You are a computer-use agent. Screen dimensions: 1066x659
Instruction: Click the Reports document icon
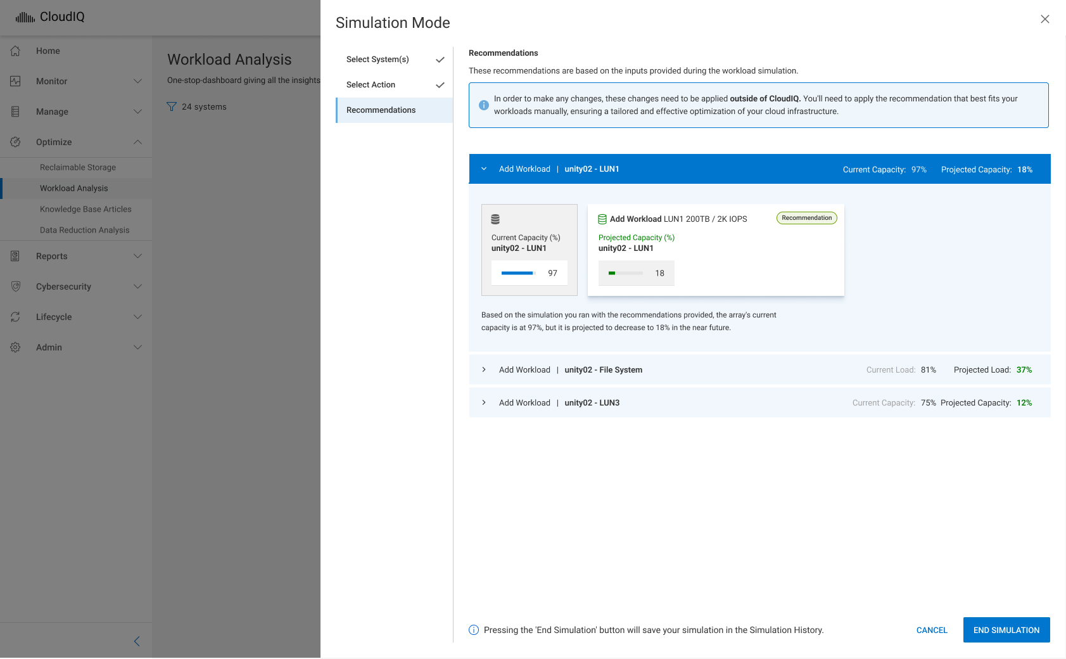tap(16, 256)
